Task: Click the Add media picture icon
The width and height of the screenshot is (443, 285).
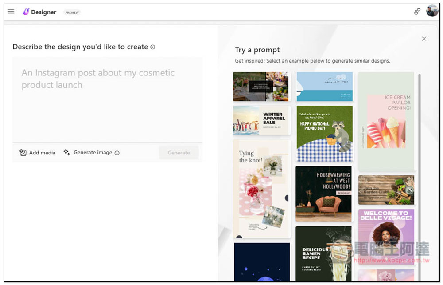Action: click(23, 153)
